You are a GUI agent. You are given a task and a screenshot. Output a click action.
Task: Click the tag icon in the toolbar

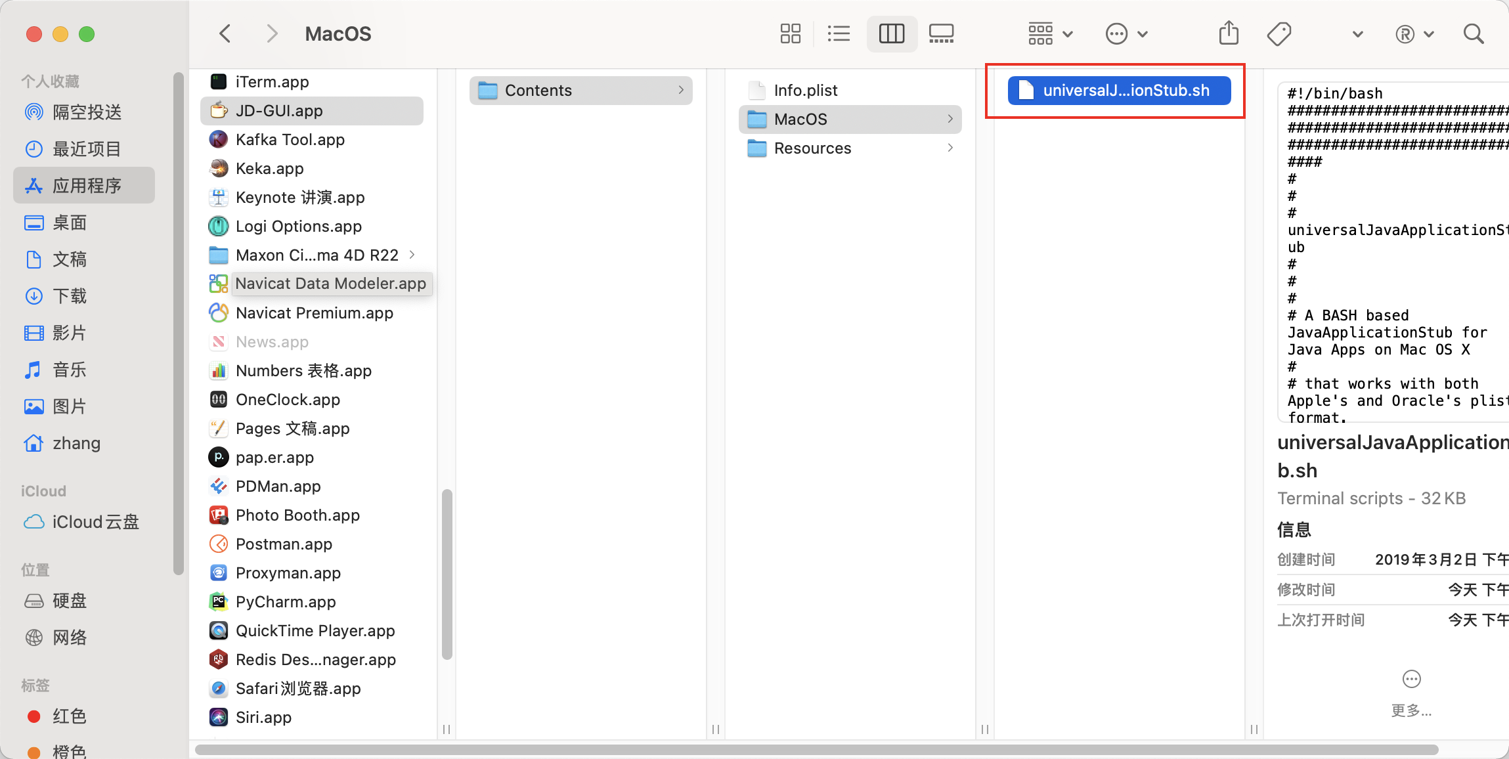(1279, 33)
